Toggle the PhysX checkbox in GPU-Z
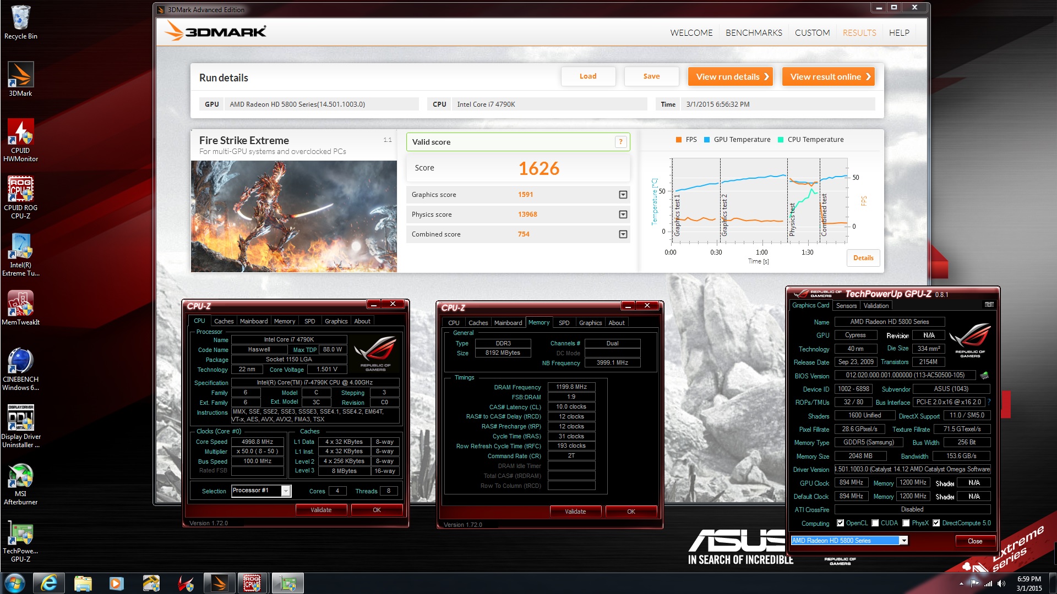This screenshot has width=1057, height=594. point(906,523)
